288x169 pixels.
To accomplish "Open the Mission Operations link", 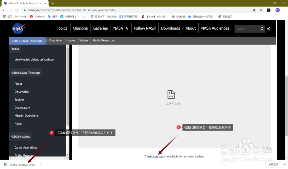I will 26,115.
